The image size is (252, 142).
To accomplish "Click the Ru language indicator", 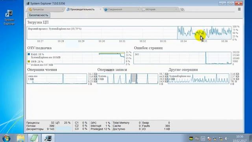I will [x=197, y=138].
